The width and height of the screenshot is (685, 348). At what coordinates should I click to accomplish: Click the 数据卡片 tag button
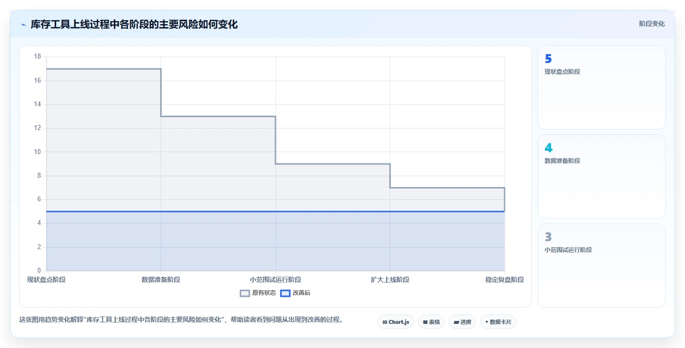coord(498,322)
